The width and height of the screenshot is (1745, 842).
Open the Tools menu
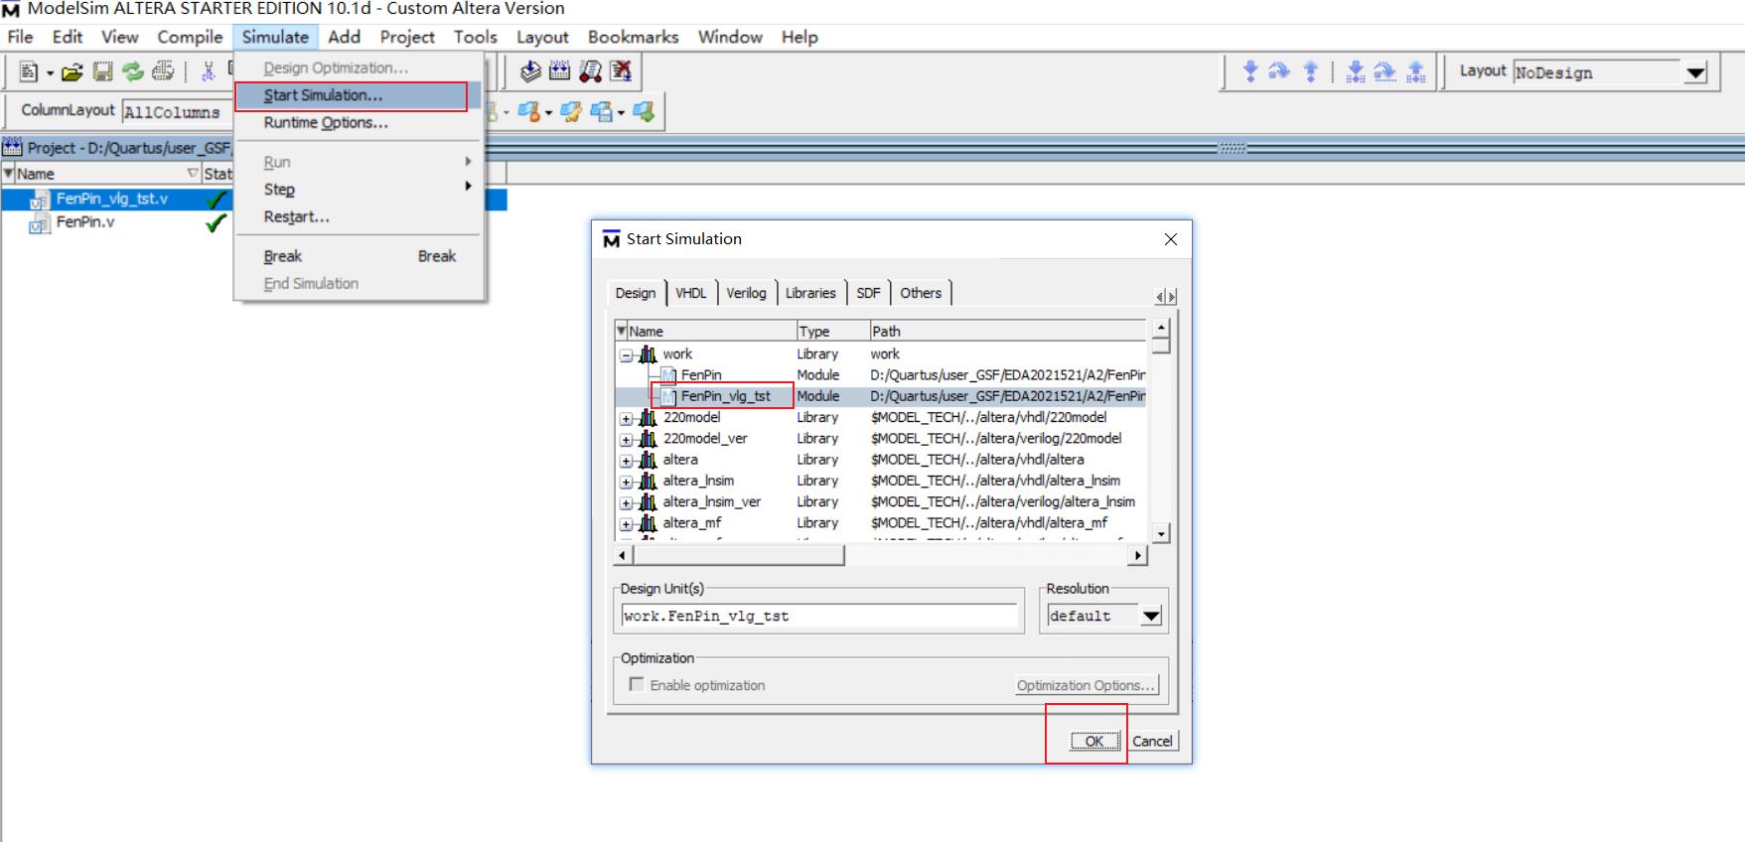point(476,37)
